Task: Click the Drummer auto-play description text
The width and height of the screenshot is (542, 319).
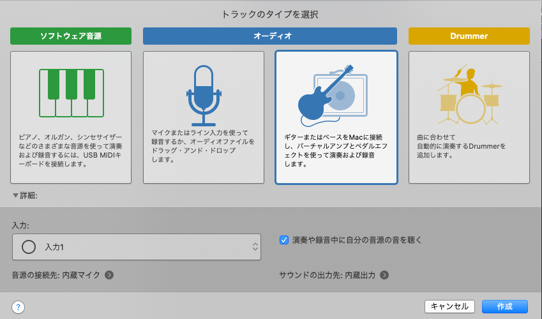Action: pos(461,146)
